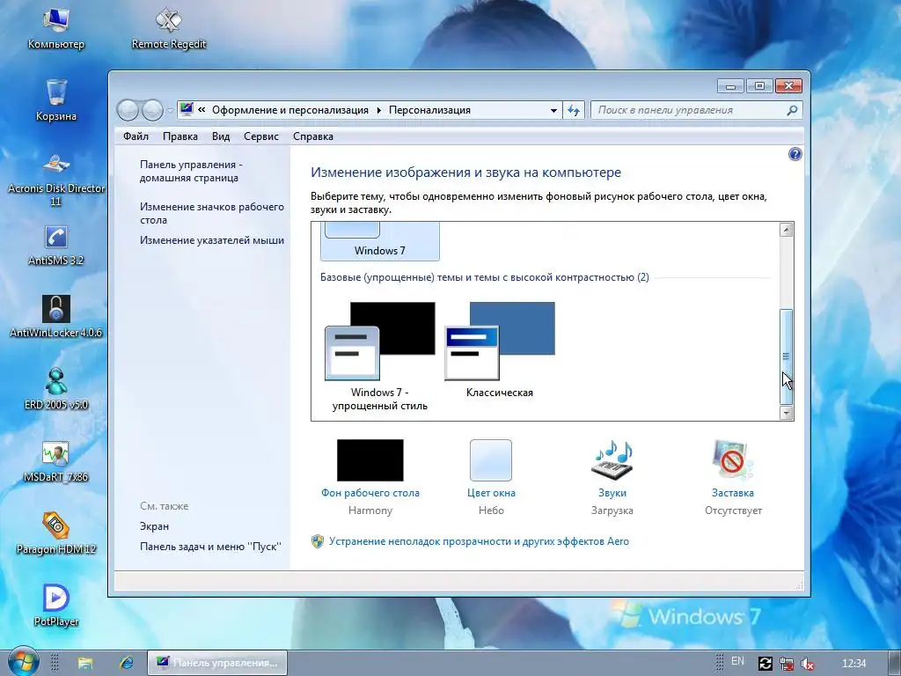Open the blue help question mark icon
901x676 pixels.
[795, 154]
